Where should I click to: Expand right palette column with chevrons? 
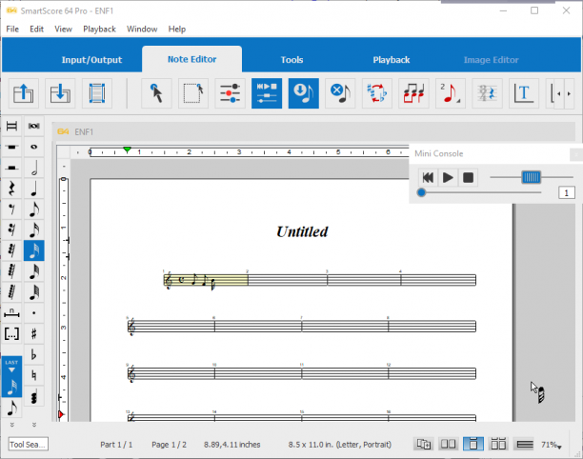point(34,425)
